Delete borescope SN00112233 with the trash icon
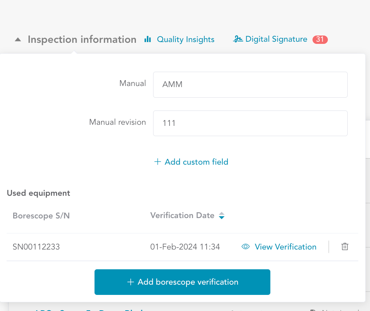This screenshot has height=311, width=370. tap(344, 247)
